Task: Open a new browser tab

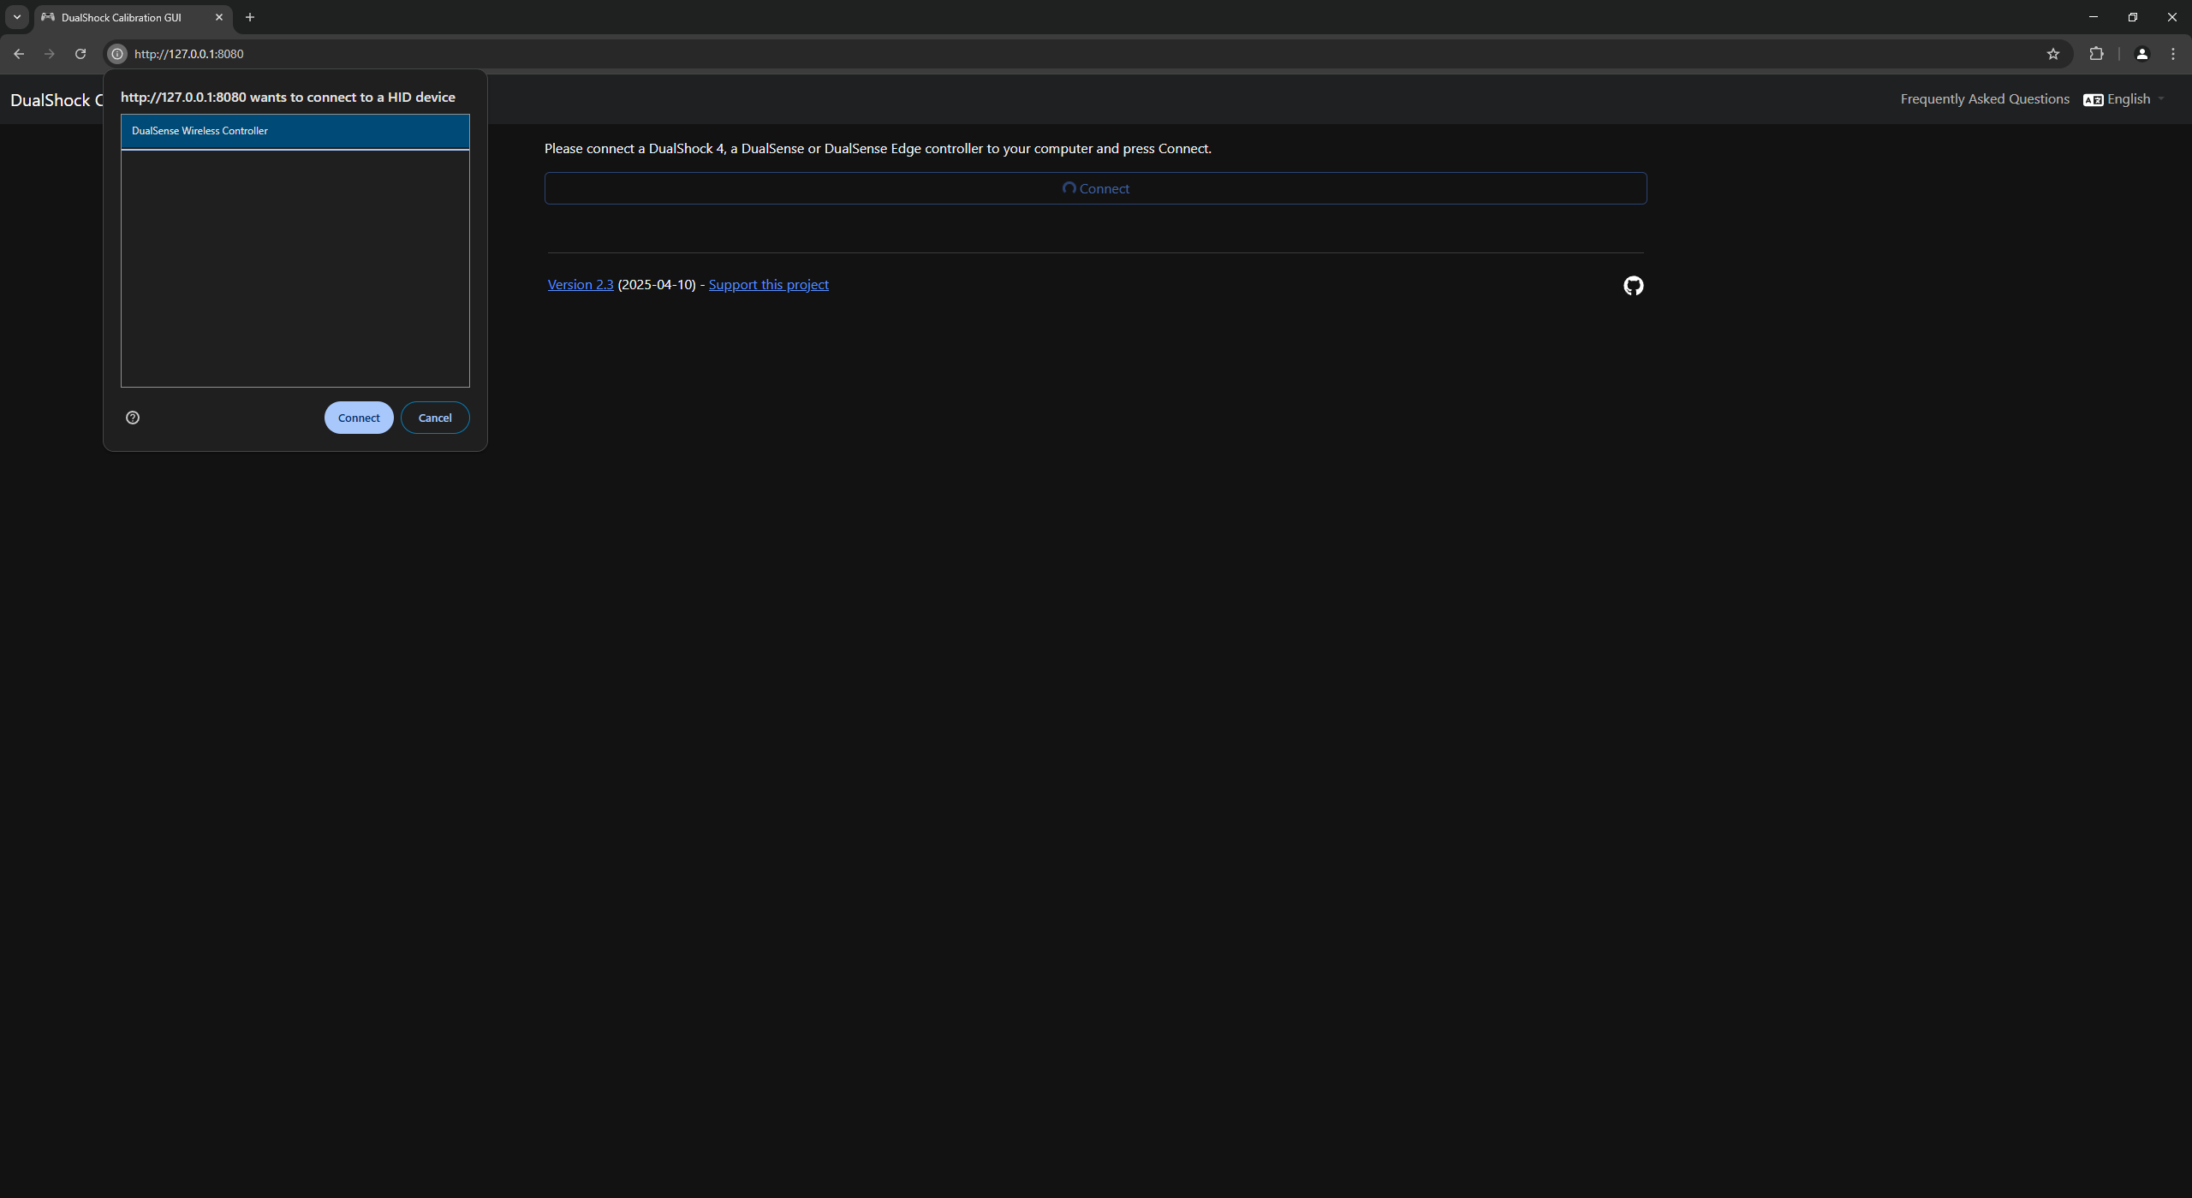Action: tap(250, 17)
